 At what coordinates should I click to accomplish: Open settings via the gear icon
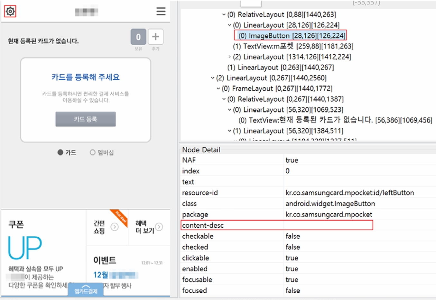(10, 12)
